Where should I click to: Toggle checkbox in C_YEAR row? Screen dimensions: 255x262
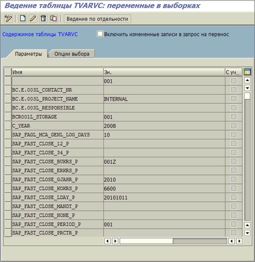(234, 126)
